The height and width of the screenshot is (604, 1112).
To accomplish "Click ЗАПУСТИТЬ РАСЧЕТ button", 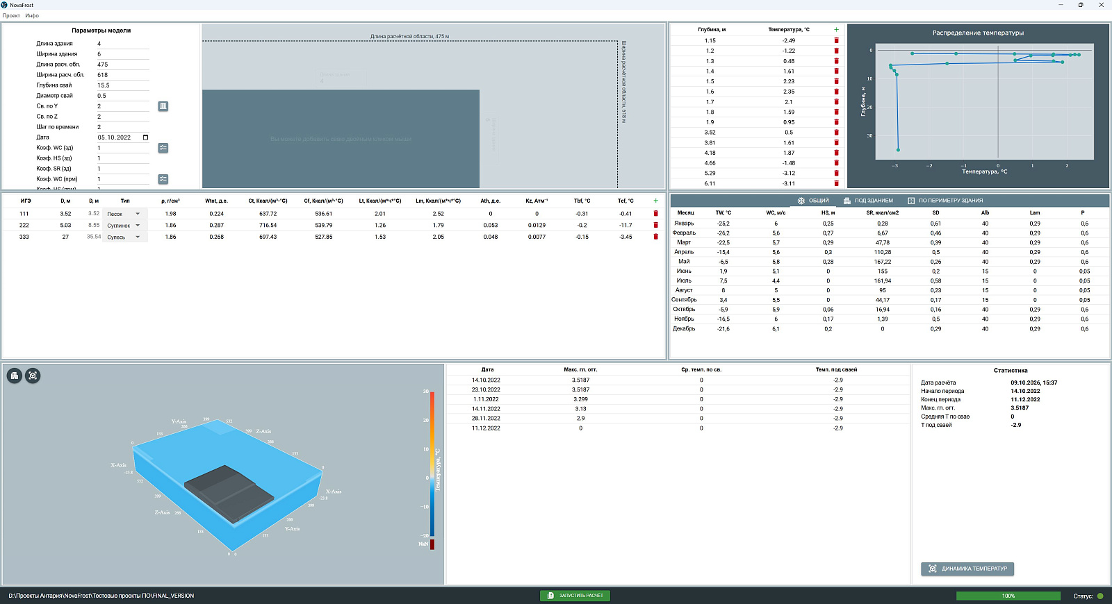I will (x=575, y=596).
